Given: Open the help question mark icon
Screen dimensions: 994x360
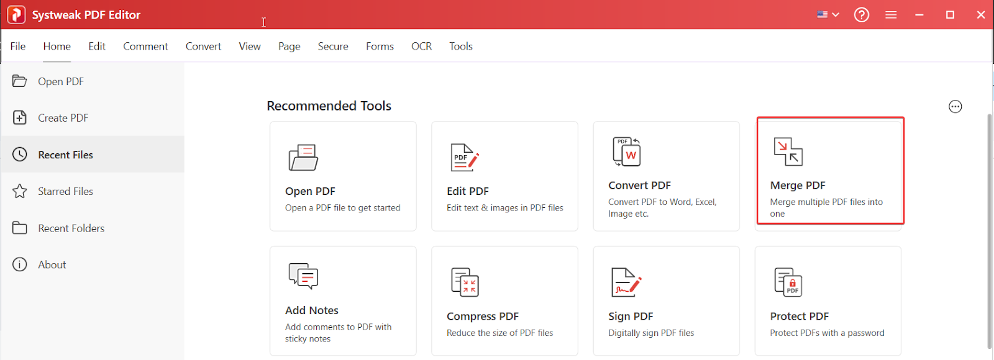Looking at the screenshot, I should [x=862, y=15].
